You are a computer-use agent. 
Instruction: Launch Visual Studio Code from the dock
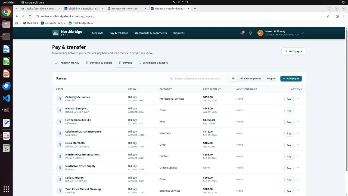(6, 98)
